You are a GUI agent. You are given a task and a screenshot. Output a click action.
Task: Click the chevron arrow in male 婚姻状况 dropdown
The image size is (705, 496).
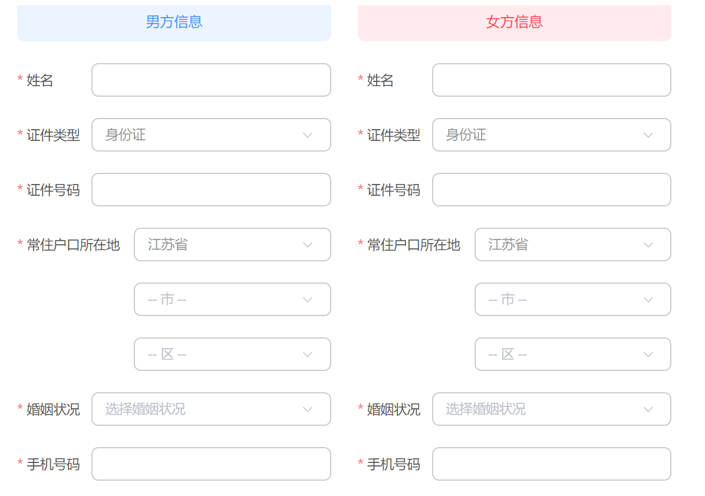point(308,409)
